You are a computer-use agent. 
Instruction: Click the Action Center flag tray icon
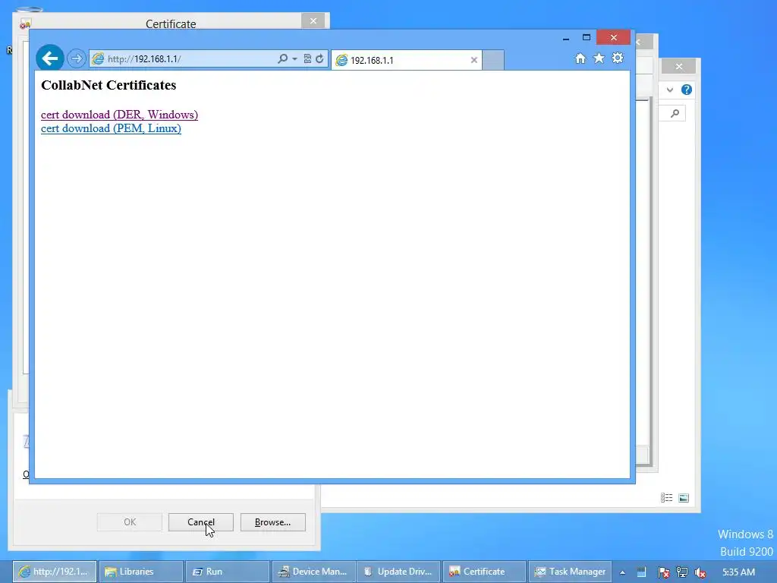[663, 572]
